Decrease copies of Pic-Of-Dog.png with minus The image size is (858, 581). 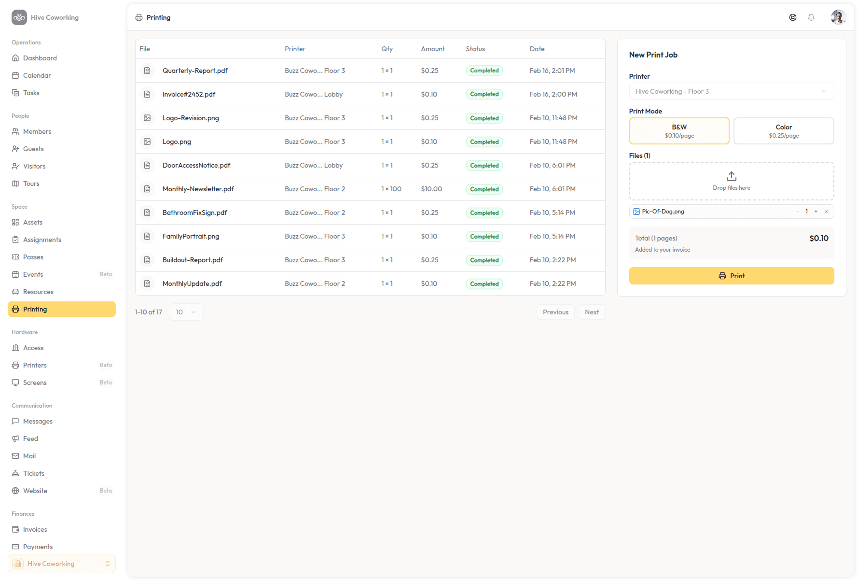tap(797, 212)
